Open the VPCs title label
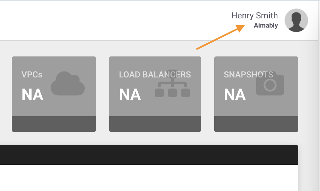The width and height of the screenshot is (320, 191). (32, 74)
